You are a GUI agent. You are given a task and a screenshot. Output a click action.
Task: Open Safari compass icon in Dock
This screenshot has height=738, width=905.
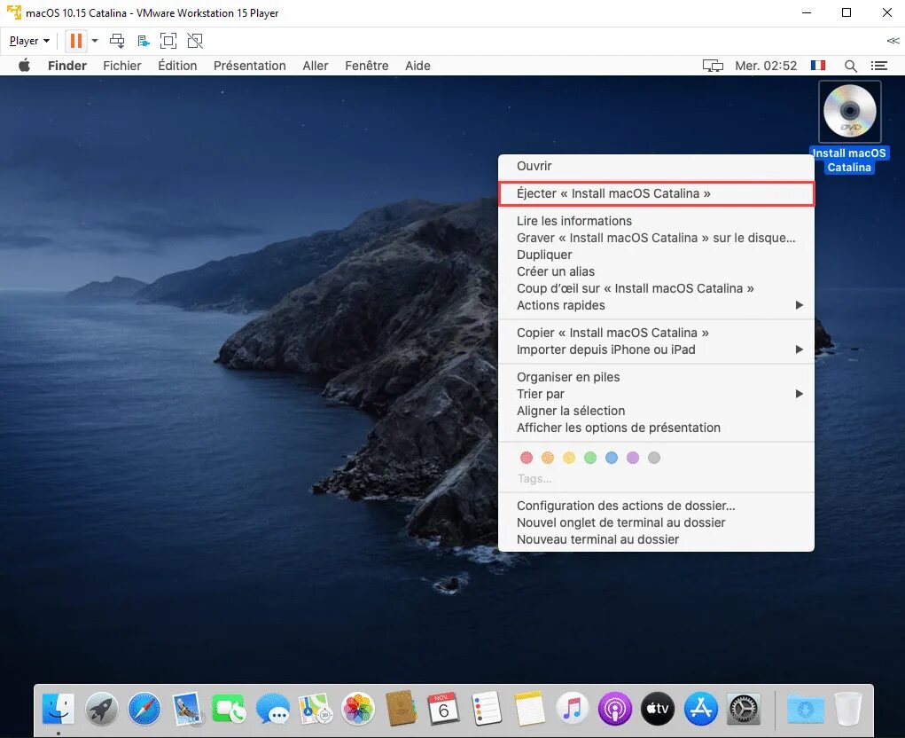pyautogui.click(x=144, y=708)
